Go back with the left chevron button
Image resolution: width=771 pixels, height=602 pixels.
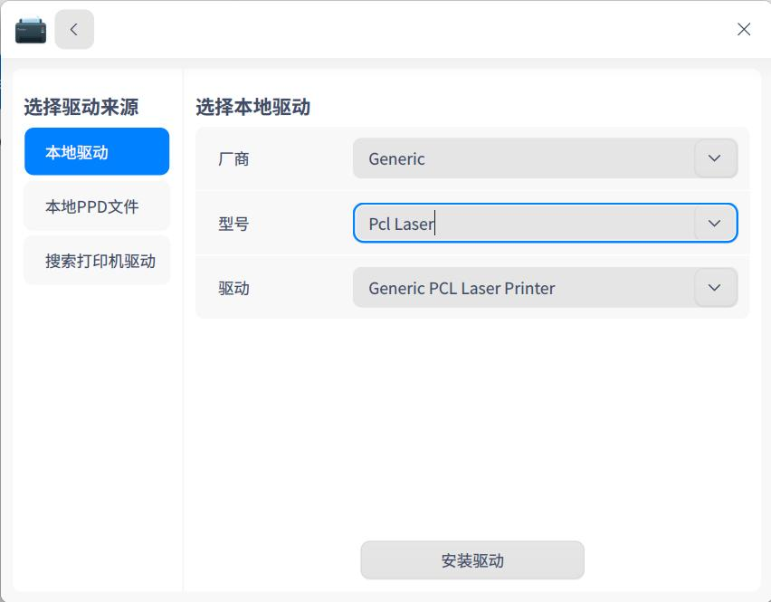pyautogui.click(x=74, y=30)
